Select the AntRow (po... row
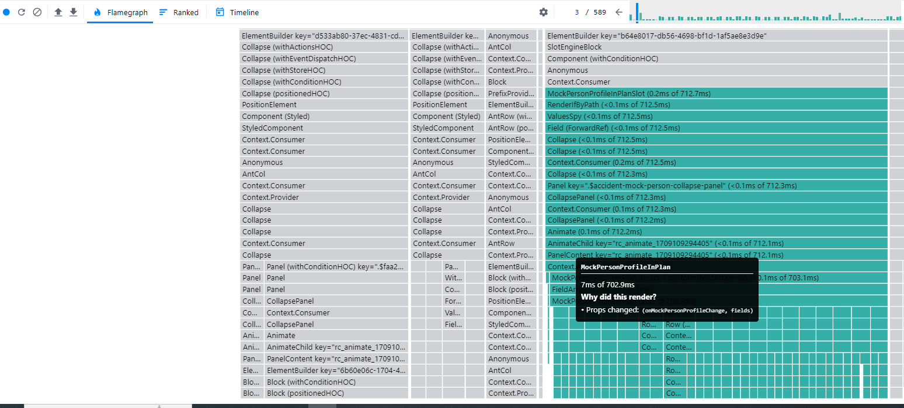 point(511,128)
